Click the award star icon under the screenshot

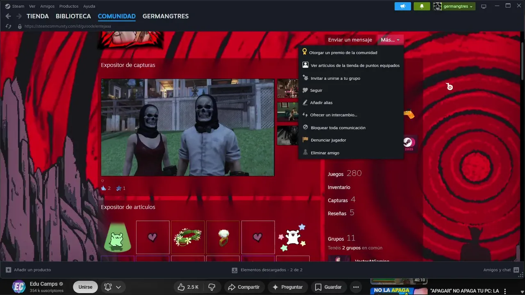[x=119, y=188]
